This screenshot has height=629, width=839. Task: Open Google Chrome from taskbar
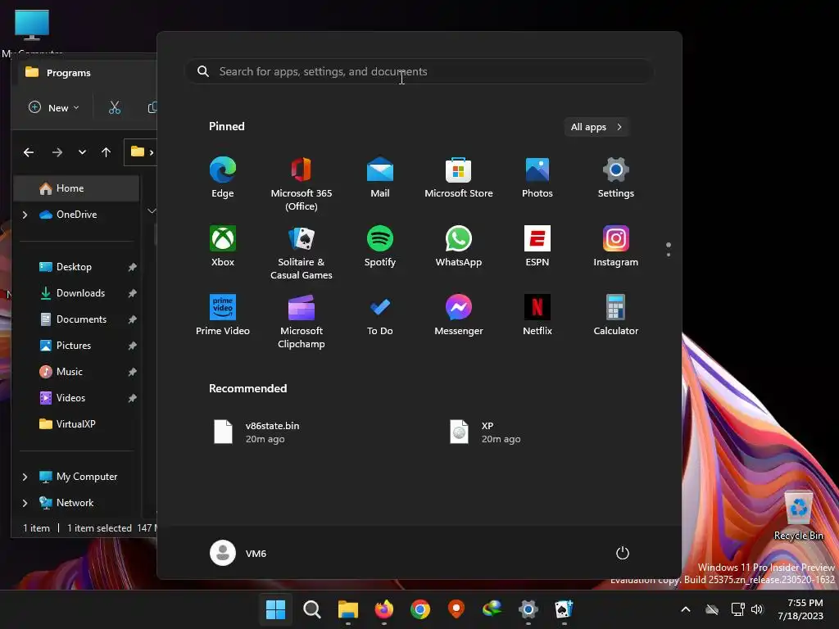click(x=420, y=609)
